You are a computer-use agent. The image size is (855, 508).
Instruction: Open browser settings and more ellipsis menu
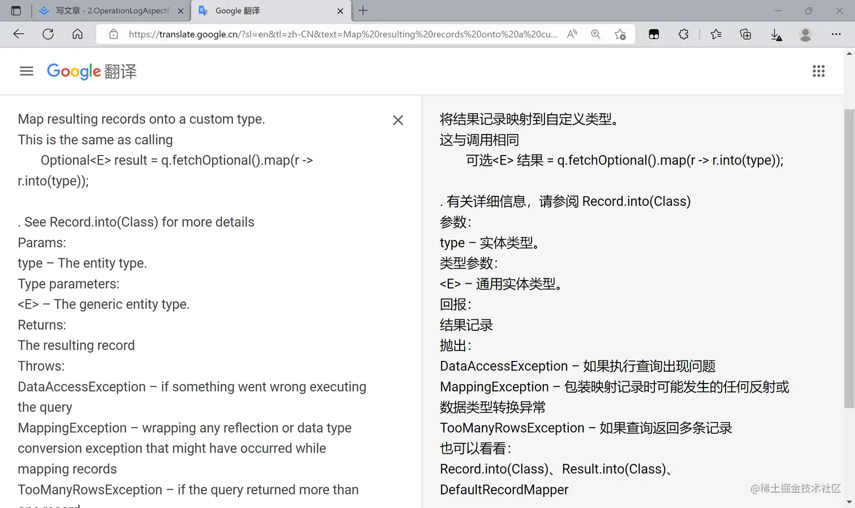click(836, 34)
